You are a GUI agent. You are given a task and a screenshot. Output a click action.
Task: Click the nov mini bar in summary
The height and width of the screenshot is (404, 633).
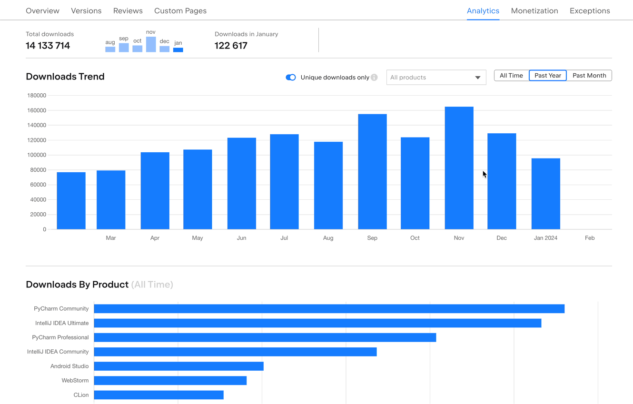(151, 44)
